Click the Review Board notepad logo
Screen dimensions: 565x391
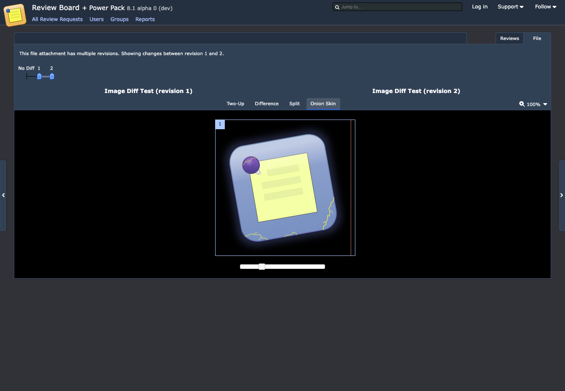click(15, 15)
